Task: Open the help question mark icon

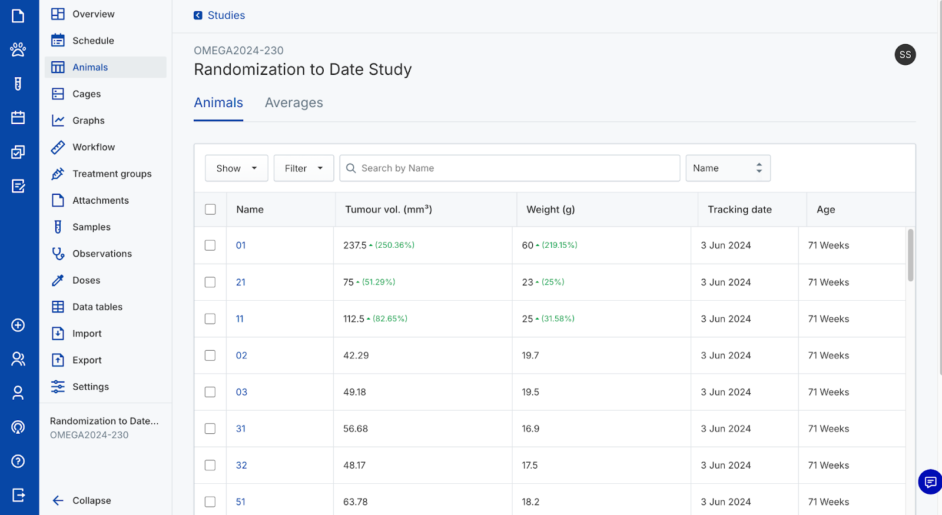Action: pos(18,461)
